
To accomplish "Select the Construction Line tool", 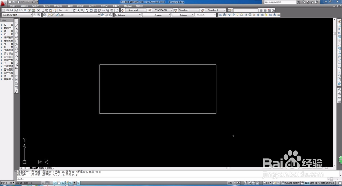I will click(x=16, y=25).
